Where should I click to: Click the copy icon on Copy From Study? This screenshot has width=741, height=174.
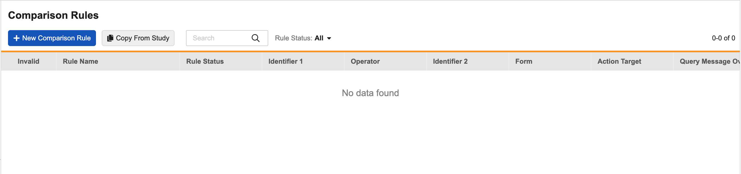click(x=110, y=38)
